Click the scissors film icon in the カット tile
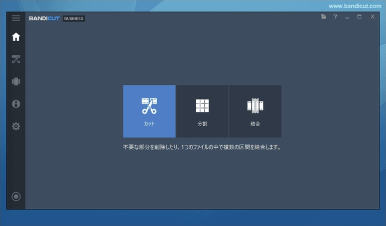The width and height of the screenshot is (386, 226). (x=149, y=105)
